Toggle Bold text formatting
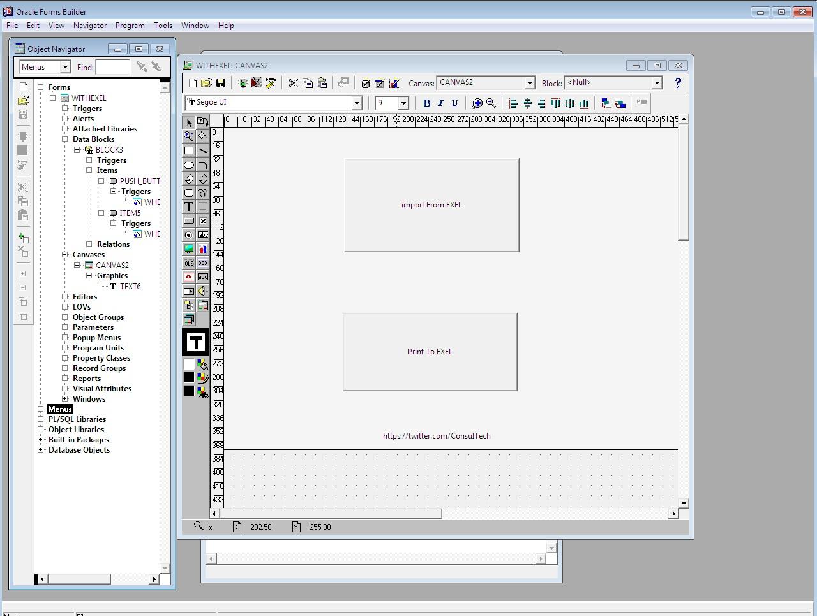Screen dimensions: 817x616 426,103
